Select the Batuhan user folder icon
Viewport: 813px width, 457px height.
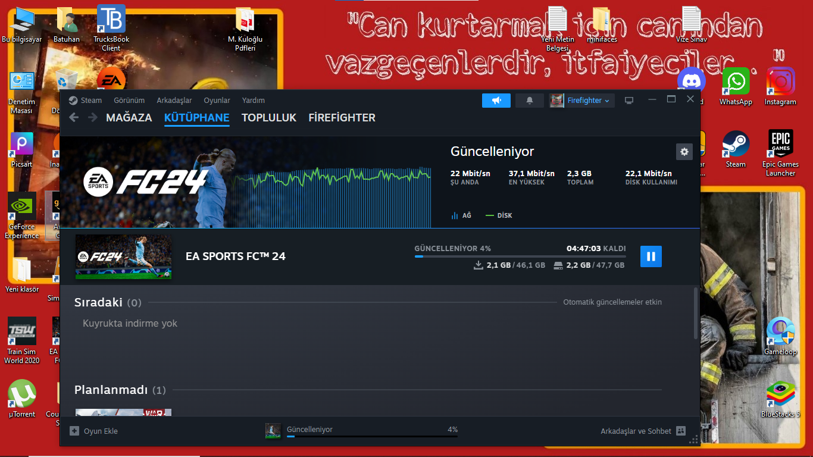[x=67, y=26]
